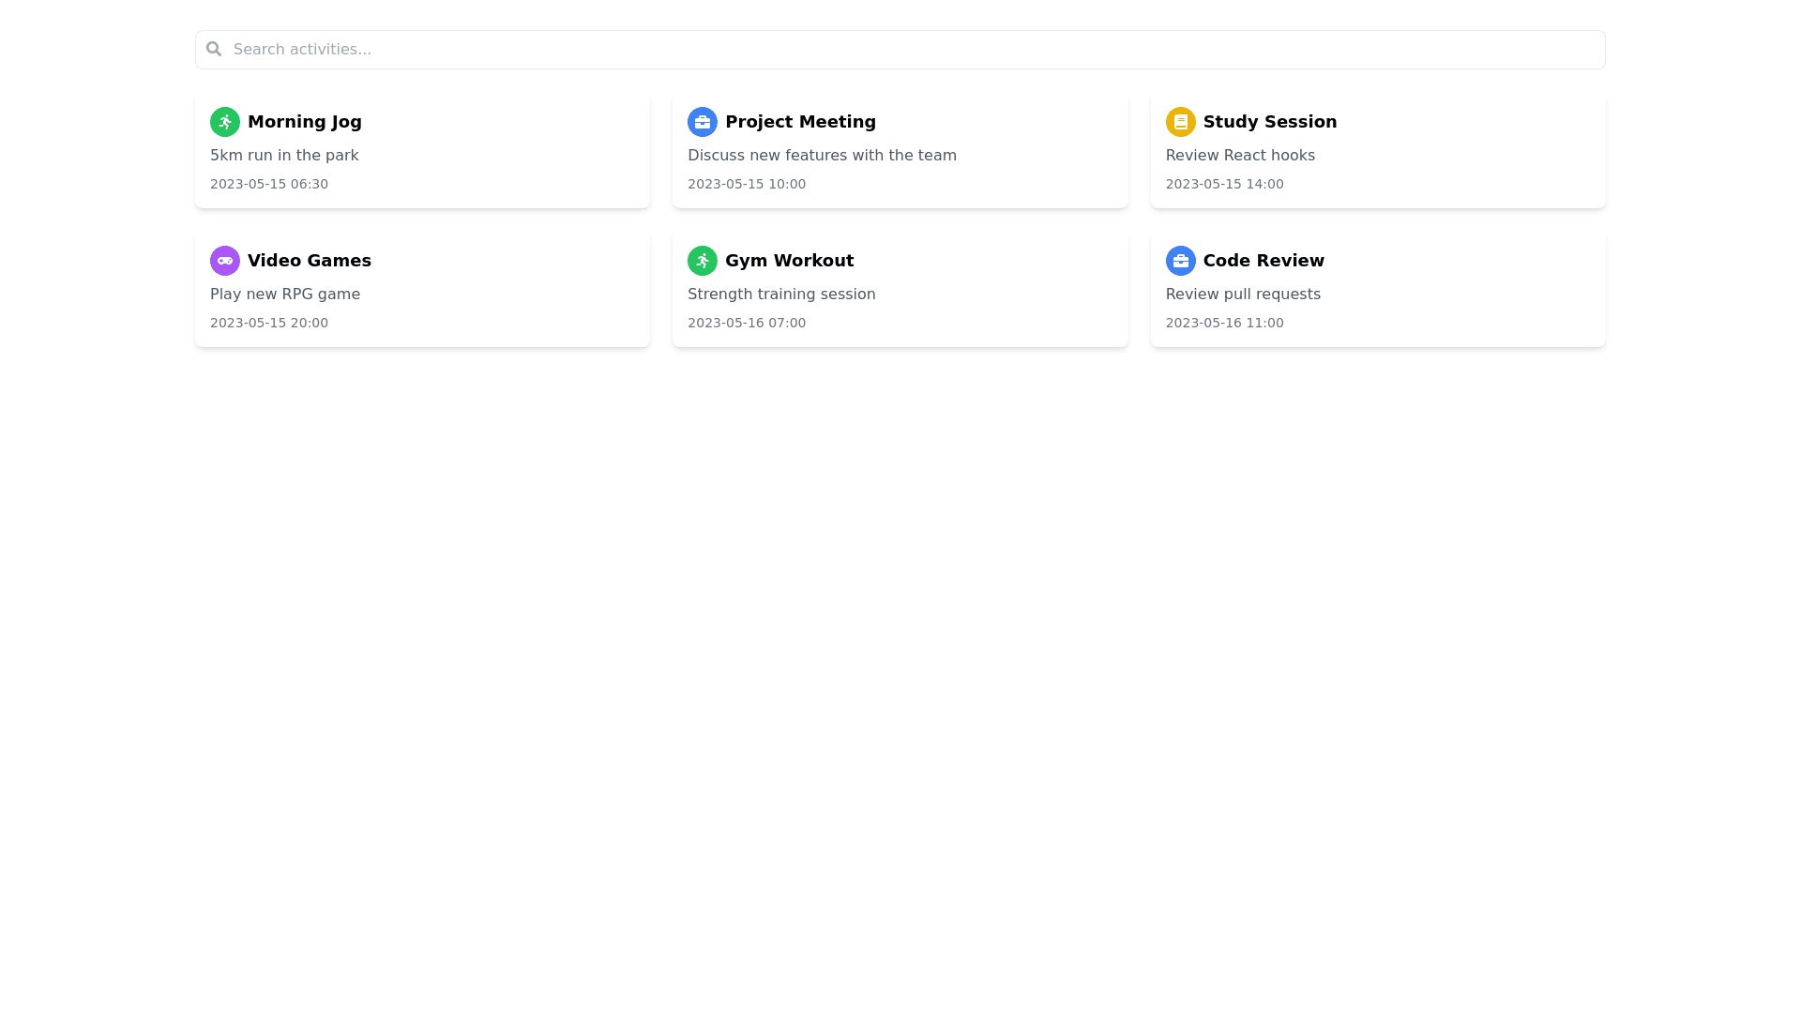Click the Study Session yellow book icon
This screenshot has width=1801, height=1013.
(1180, 122)
